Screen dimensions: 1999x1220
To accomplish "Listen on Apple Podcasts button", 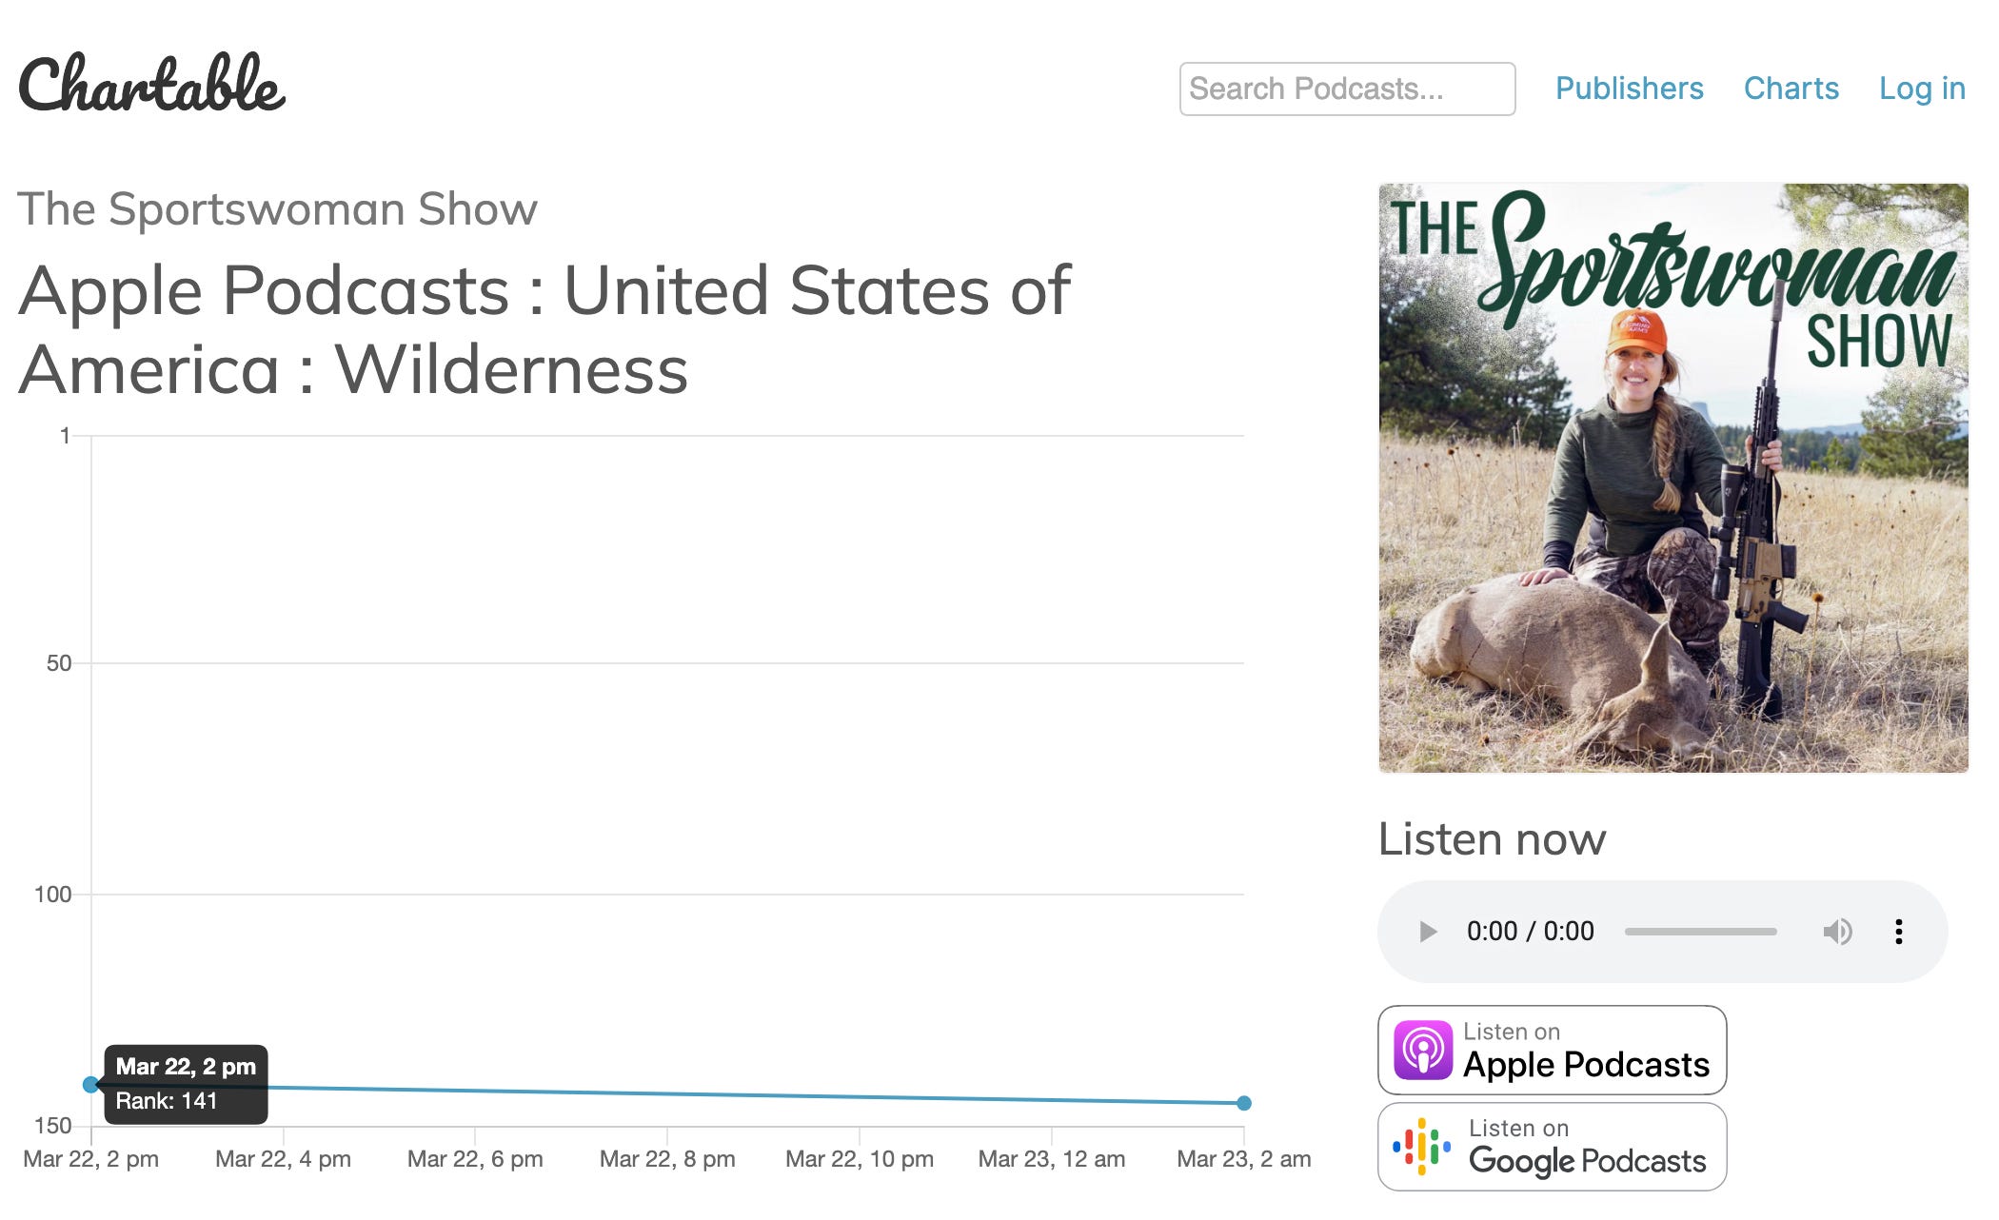I will coord(1552,1050).
